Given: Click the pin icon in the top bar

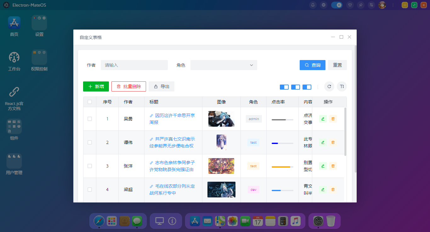Looking at the screenshot, I should click(361, 5).
